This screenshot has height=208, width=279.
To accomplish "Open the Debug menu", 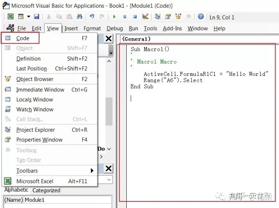I will pyautogui.click(x=115, y=28).
